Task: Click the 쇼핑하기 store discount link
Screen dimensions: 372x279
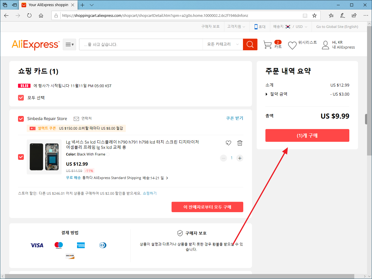Action: coord(150,193)
